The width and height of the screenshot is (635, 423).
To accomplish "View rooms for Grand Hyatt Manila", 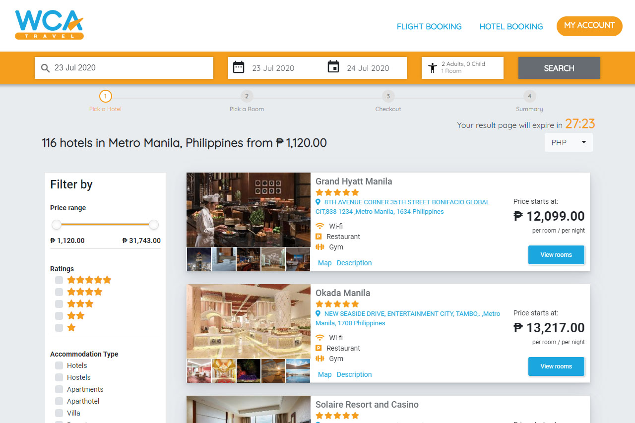I will (556, 255).
